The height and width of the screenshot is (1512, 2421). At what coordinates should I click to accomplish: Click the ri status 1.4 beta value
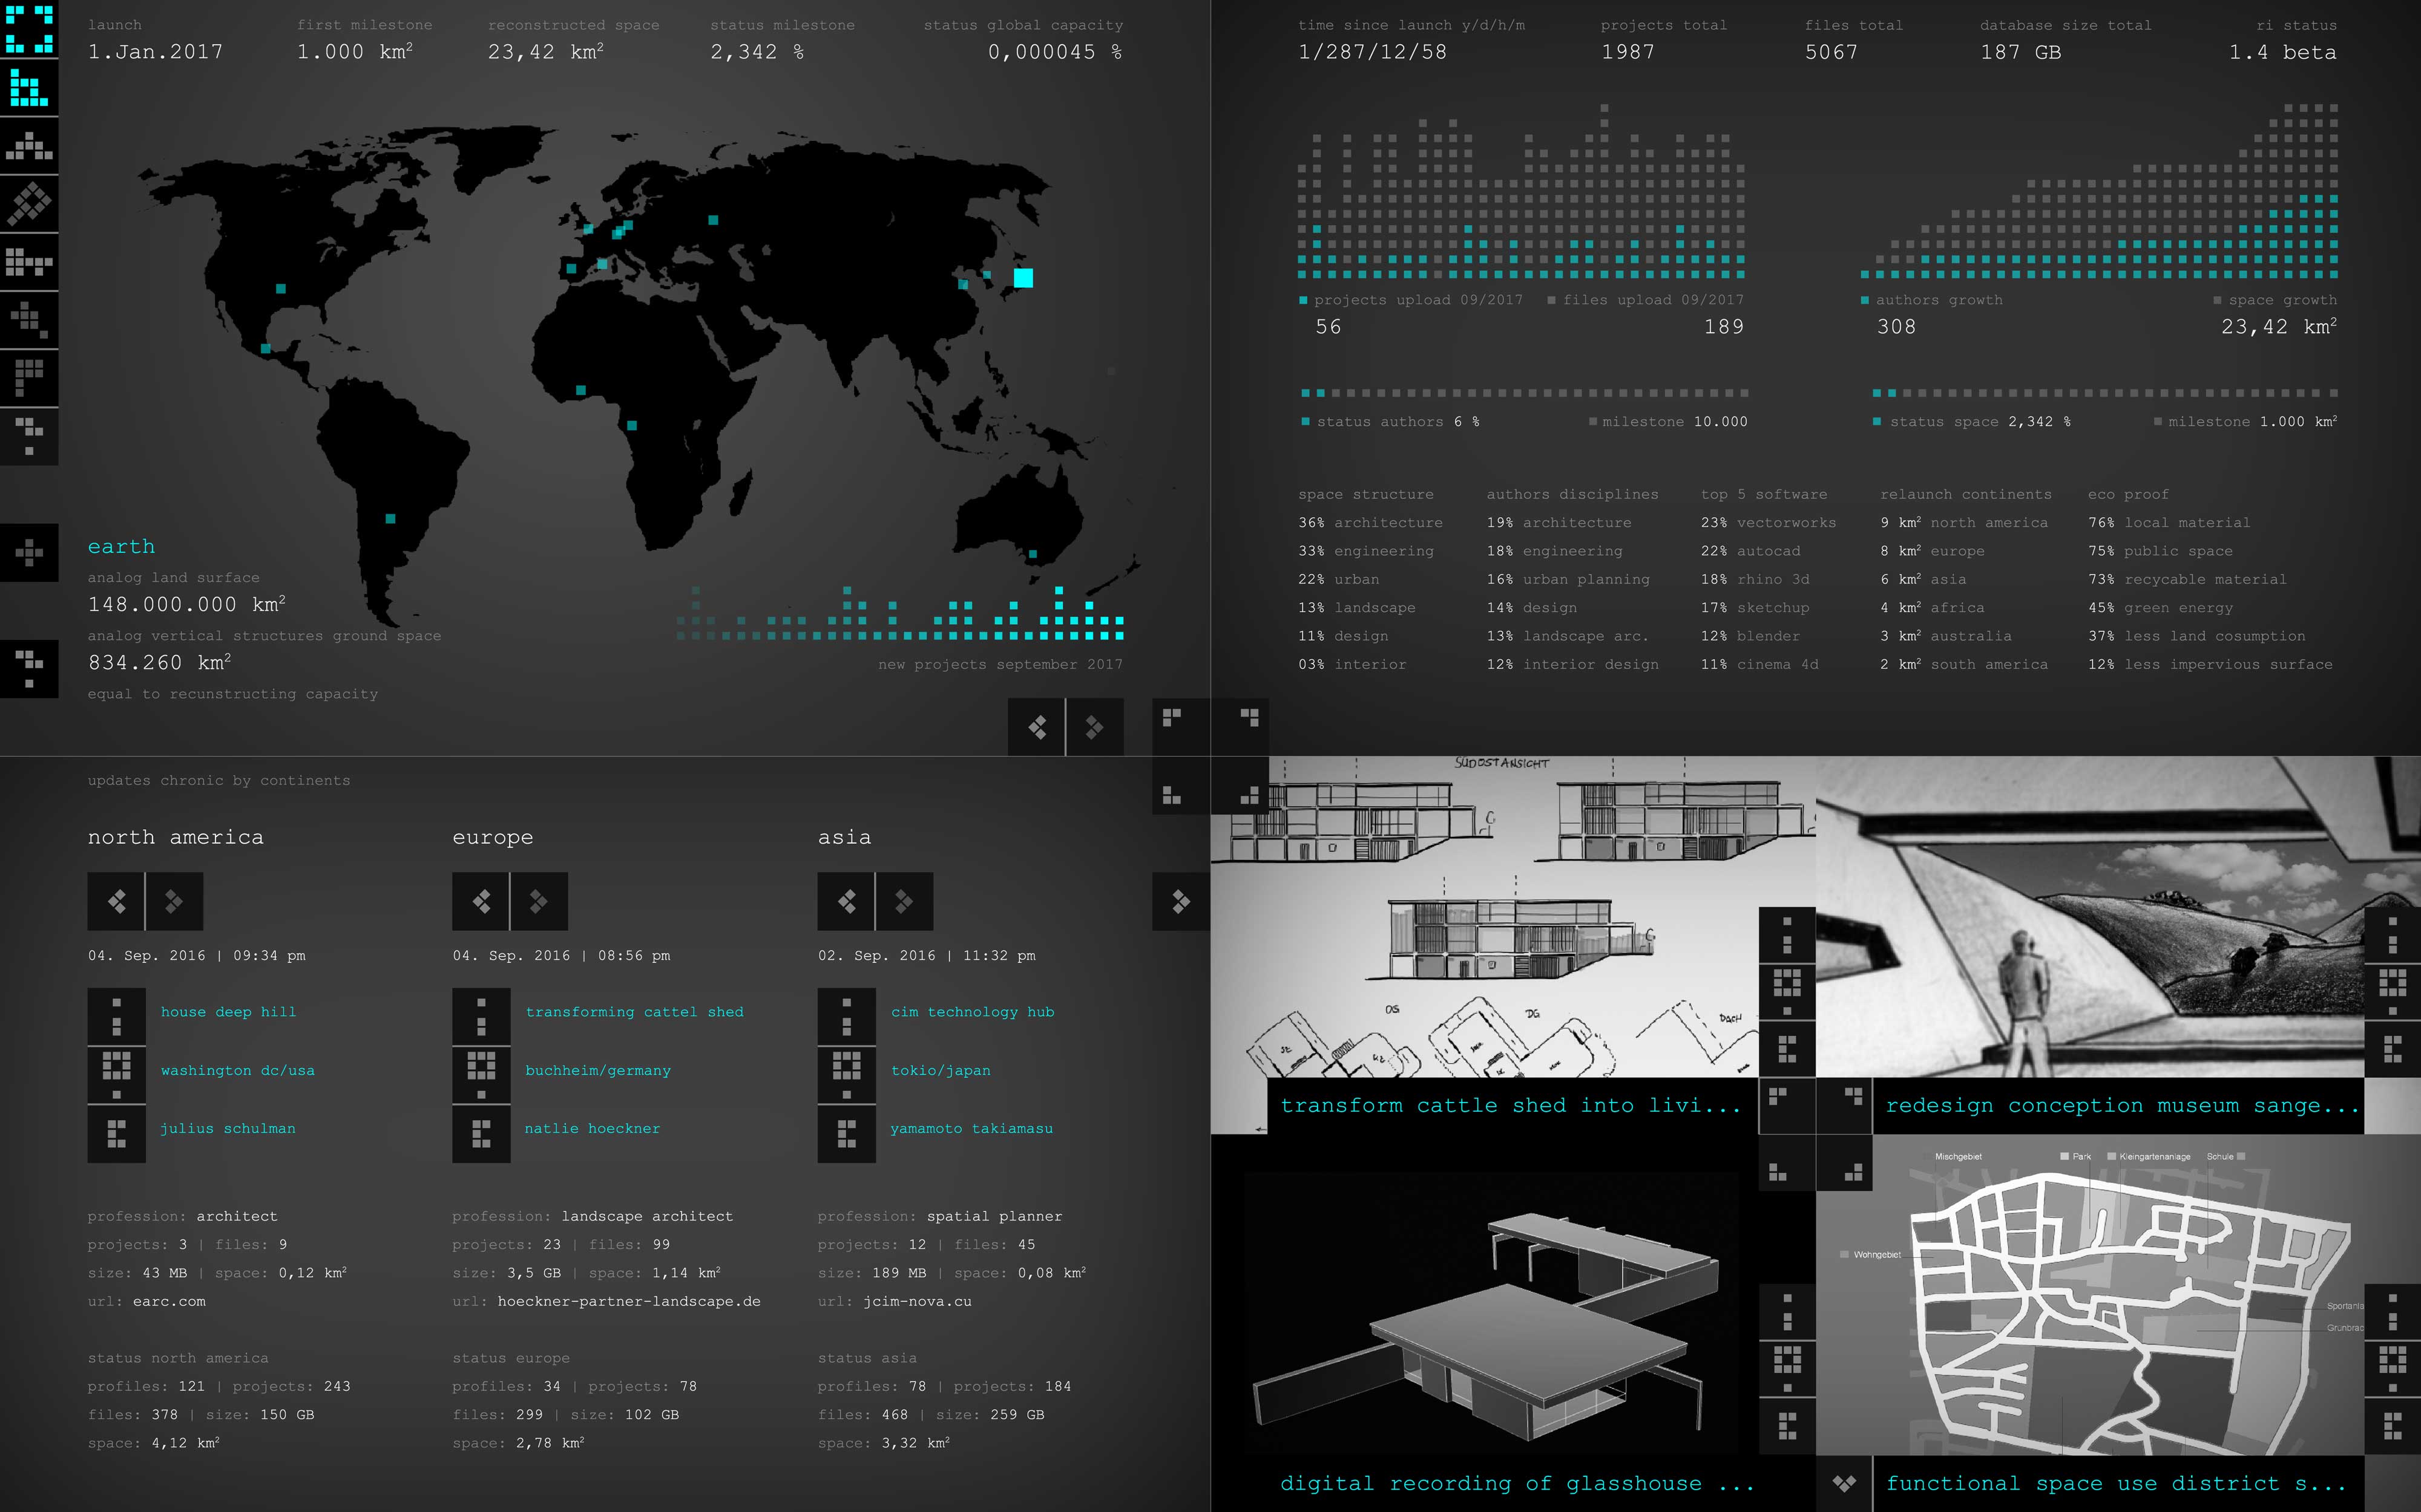pos(2283,52)
